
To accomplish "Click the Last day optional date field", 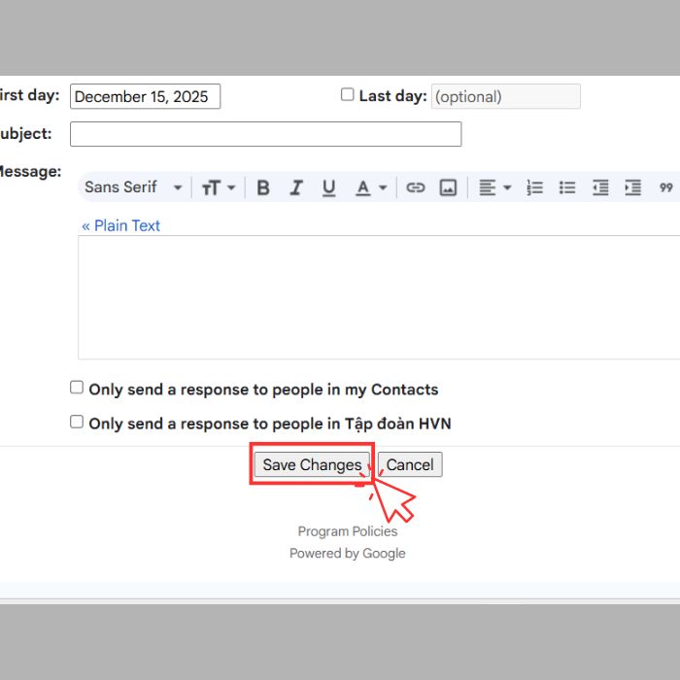I will 506,96.
